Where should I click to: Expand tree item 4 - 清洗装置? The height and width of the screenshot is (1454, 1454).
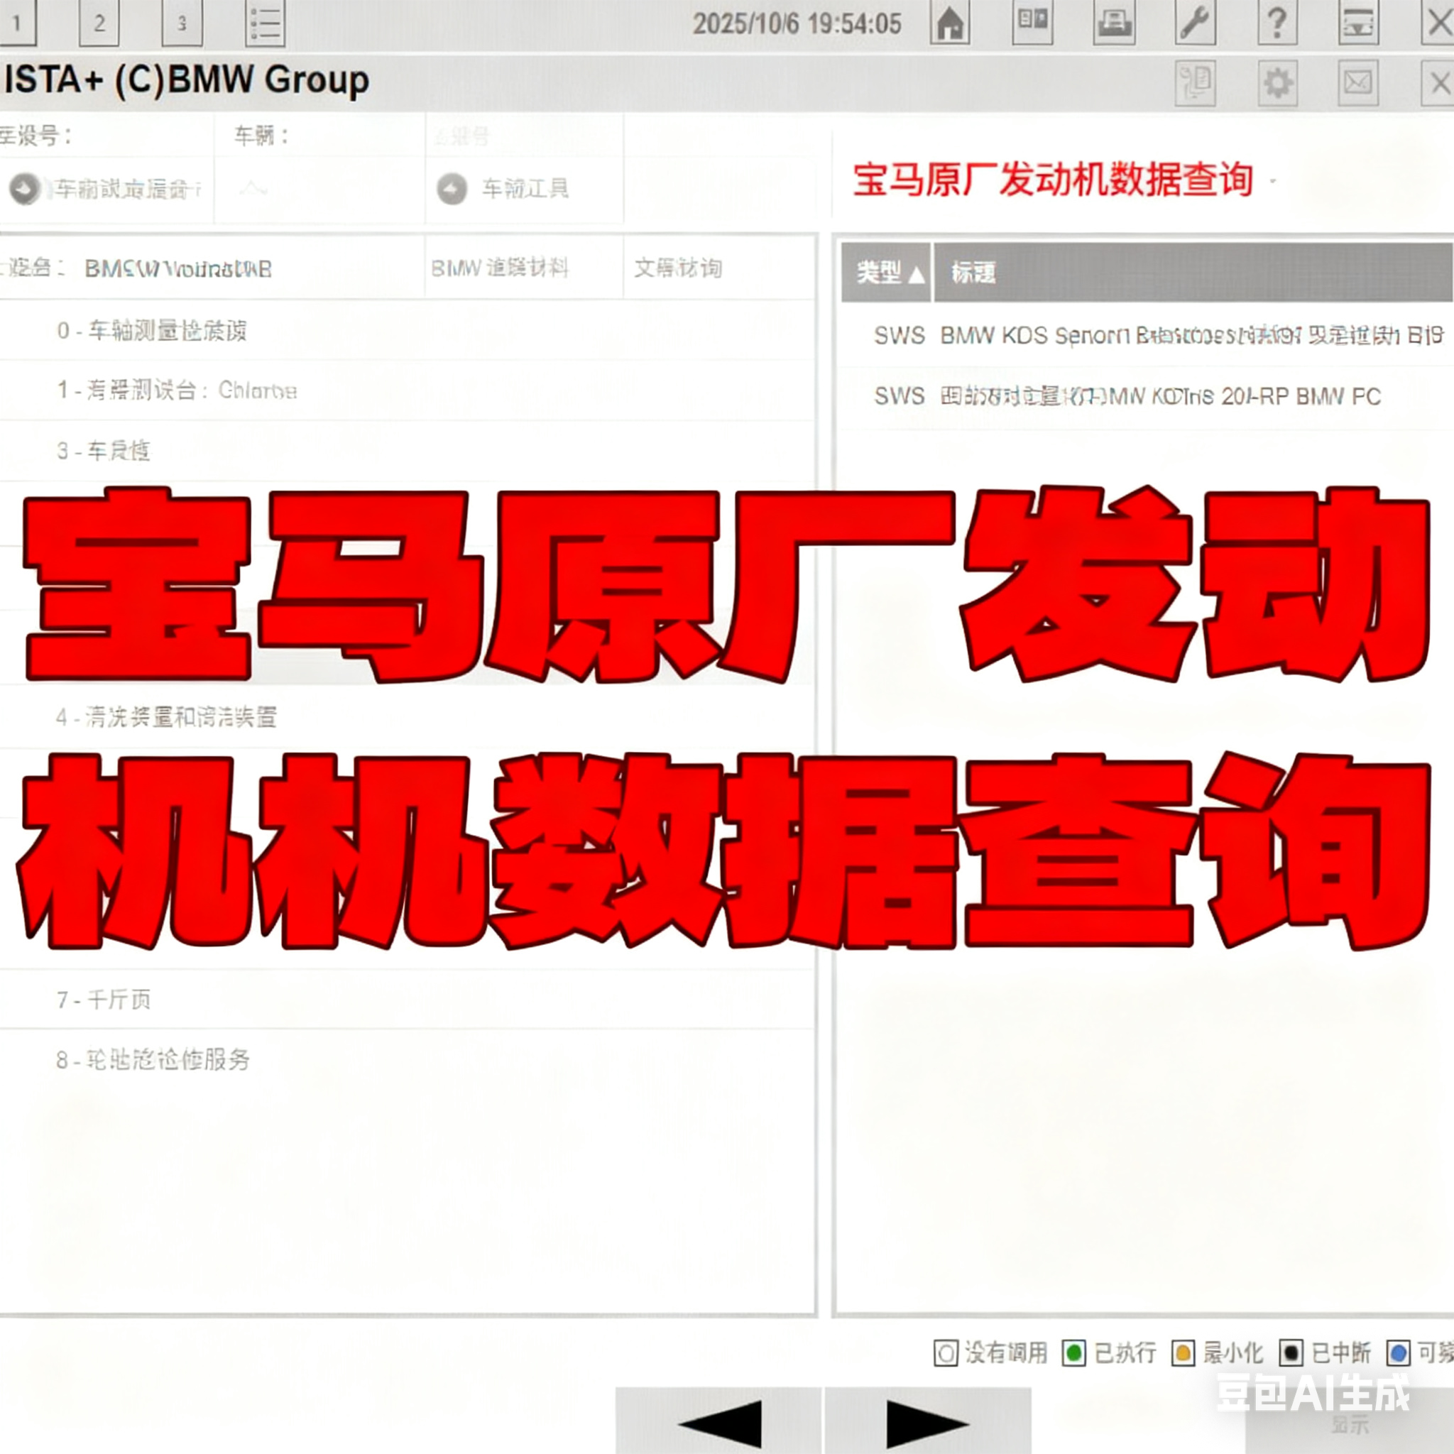click(x=165, y=716)
